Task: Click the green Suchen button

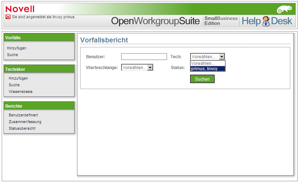Action: [202, 79]
